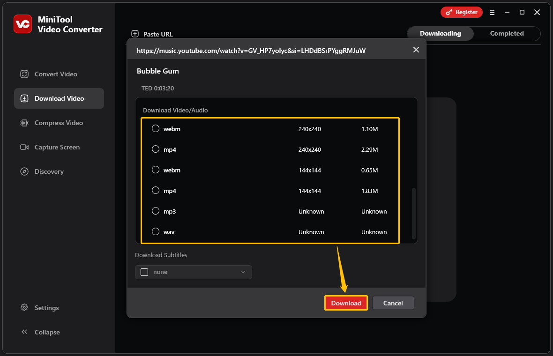
Task: Select the mp4 240x240 radio option
Action: coord(156,149)
